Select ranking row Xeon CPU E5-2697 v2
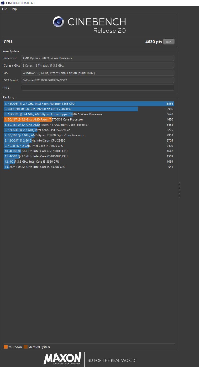The image size is (199, 367). pos(89,130)
